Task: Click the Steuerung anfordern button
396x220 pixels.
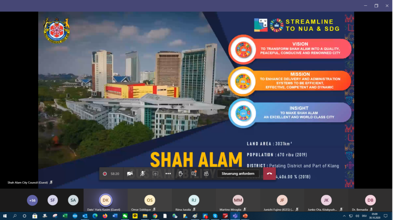Action: [238, 174]
